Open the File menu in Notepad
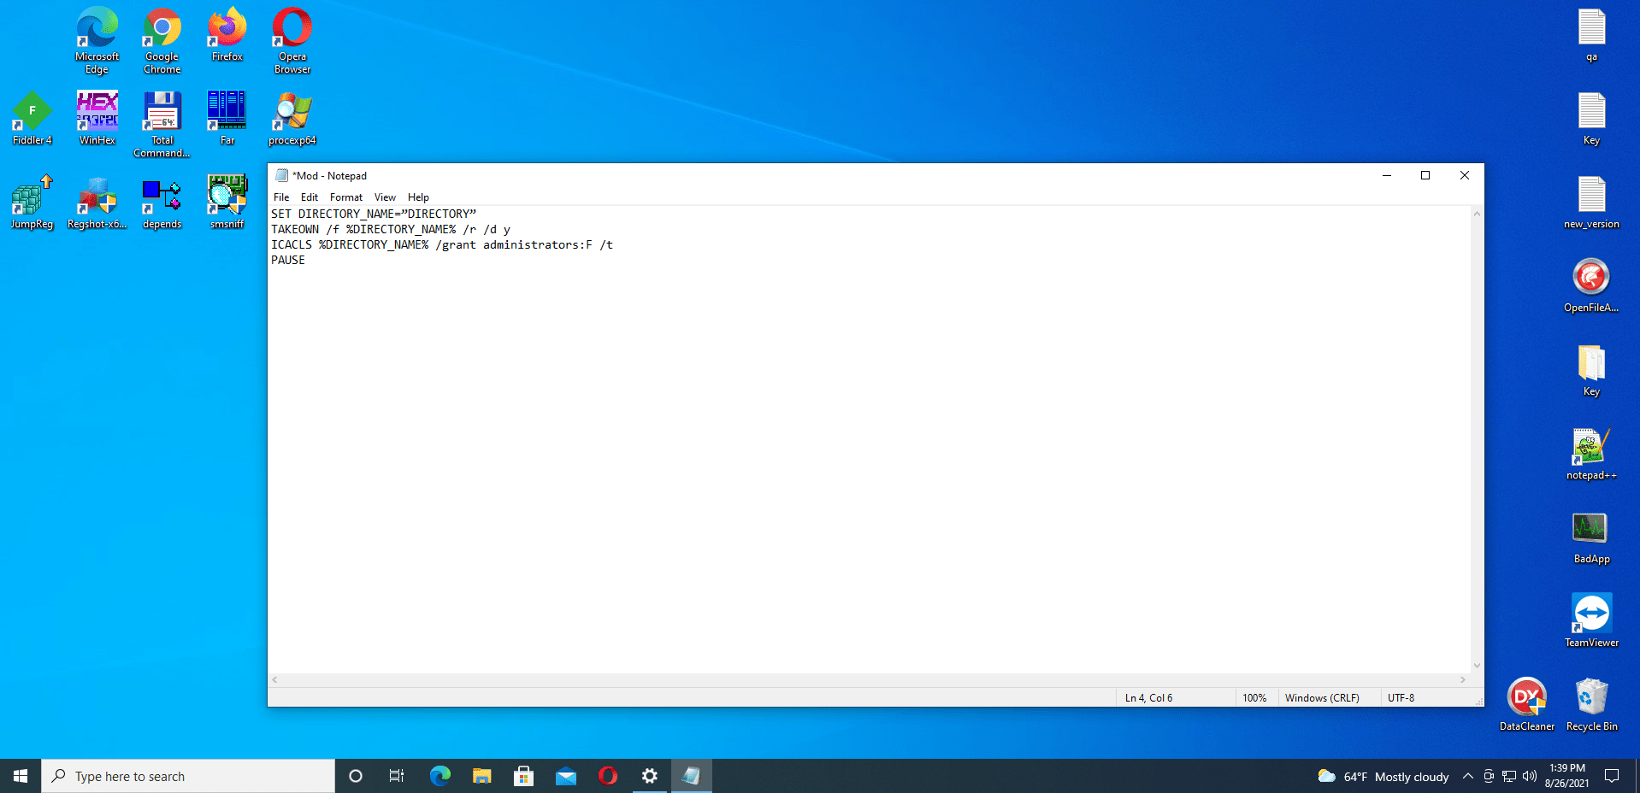 click(x=281, y=197)
